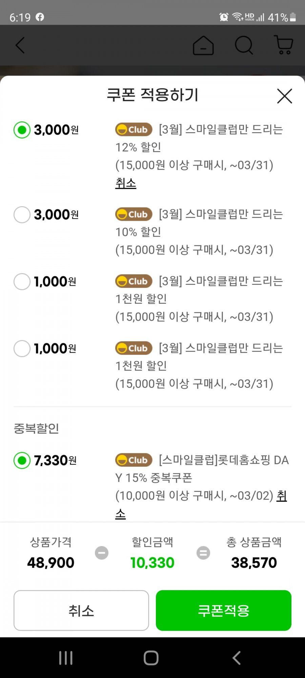The image size is (305, 678).
Task: Open the shopping cart icon
Action: 283,45
